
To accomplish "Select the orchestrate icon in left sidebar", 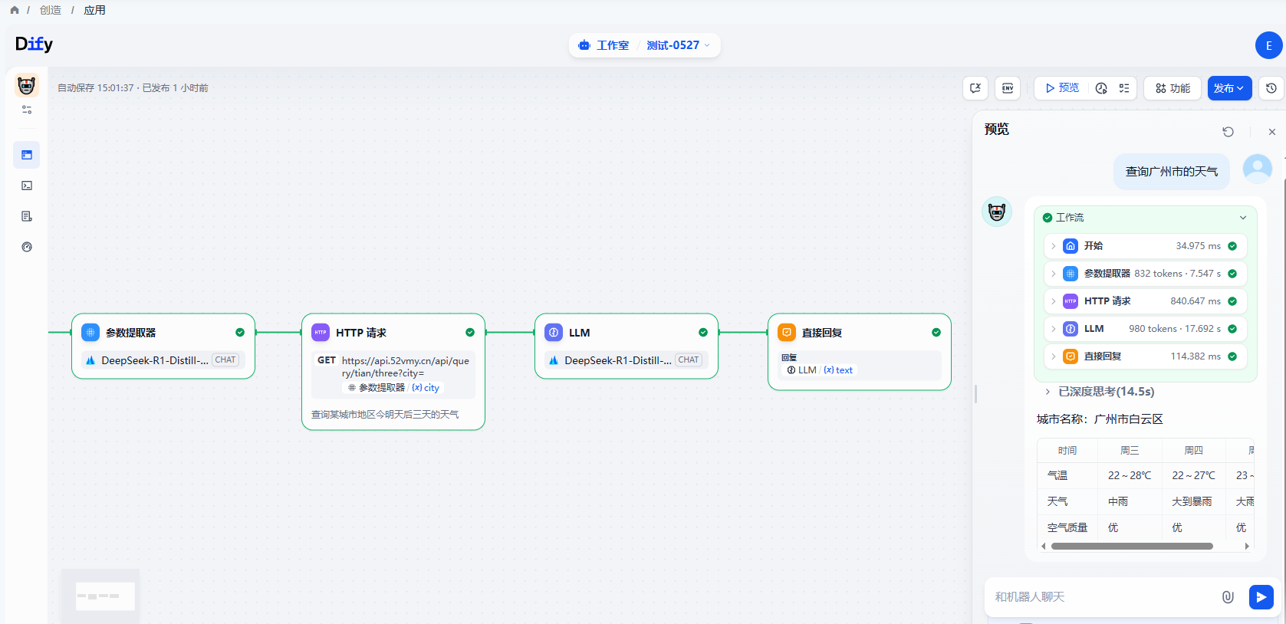I will [x=27, y=155].
